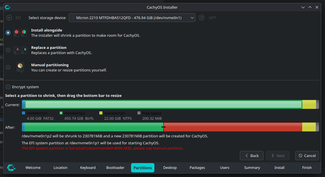
Task: Click the '4.00 GiB FAT32' legend text
Action: click(x=40, y=118)
